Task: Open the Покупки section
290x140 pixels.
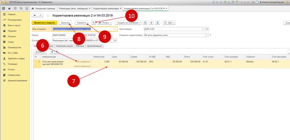Action: point(12,37)
